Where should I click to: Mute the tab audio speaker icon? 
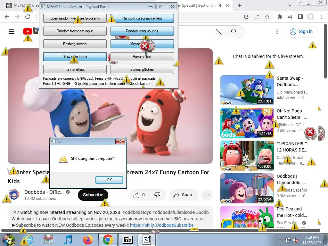pos(220,5)
